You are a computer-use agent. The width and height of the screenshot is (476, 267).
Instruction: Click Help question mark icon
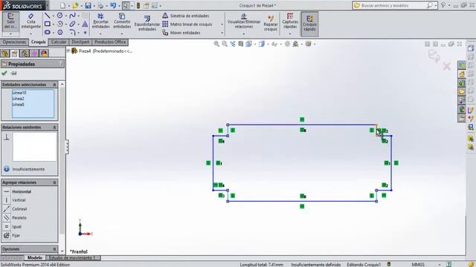point(443,5)
